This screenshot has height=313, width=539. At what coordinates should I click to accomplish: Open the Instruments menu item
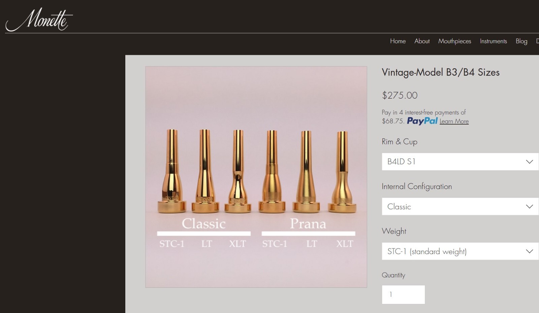click(493, 41)
